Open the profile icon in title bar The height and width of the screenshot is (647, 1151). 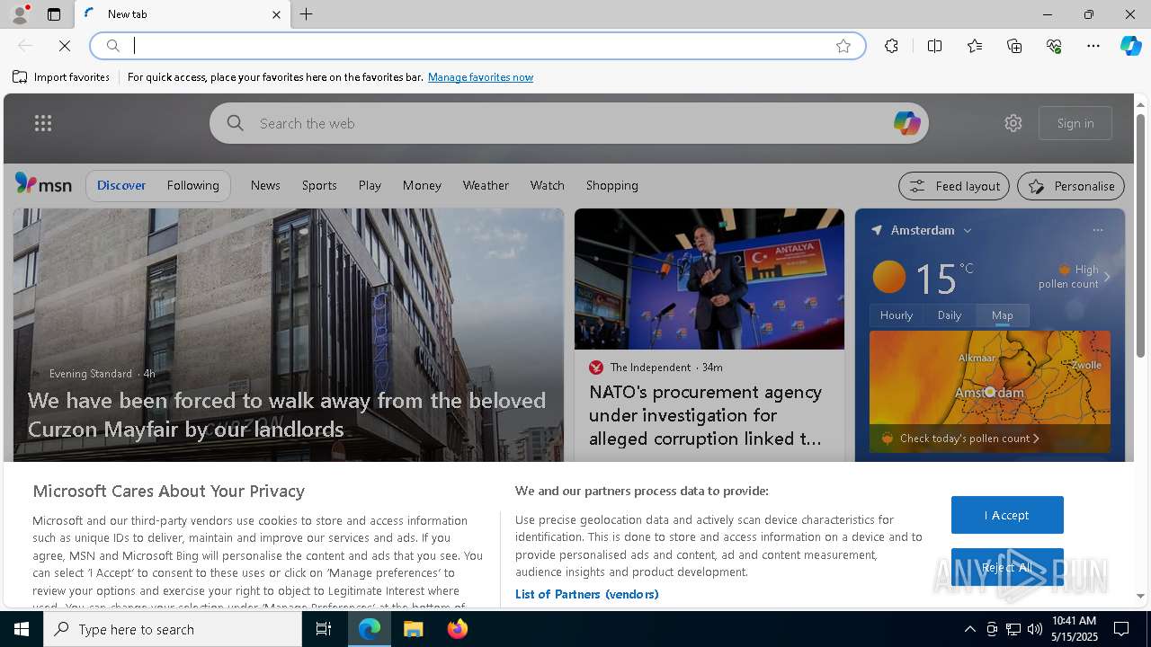20,14
